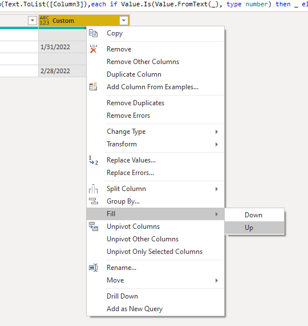Click the Rename icon
Viewport: 308px width, 326px height.
94,268
